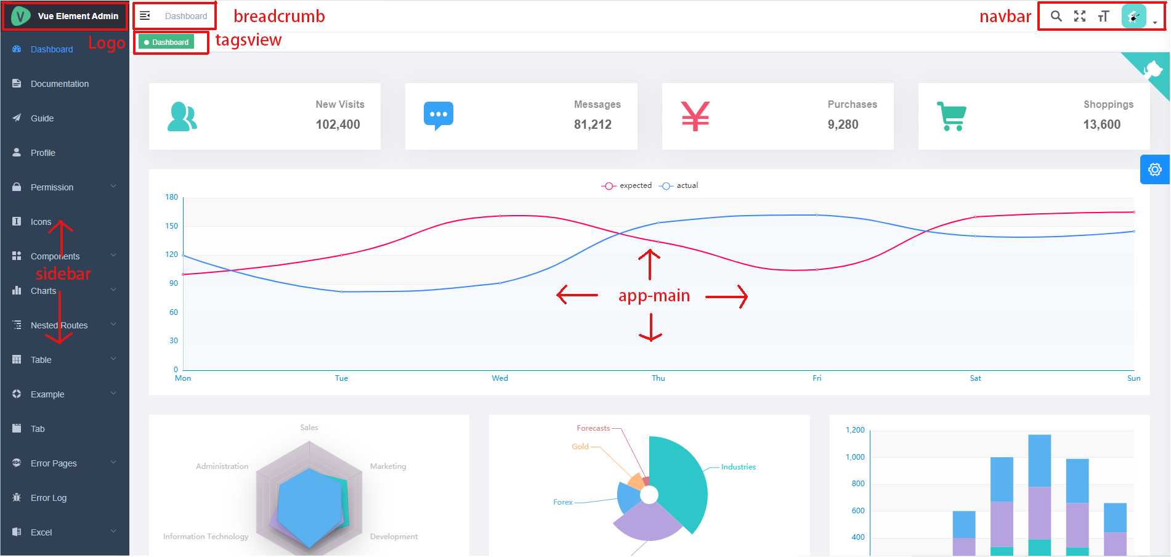Open the search magnifier in navbar

tap(1056, 16)
